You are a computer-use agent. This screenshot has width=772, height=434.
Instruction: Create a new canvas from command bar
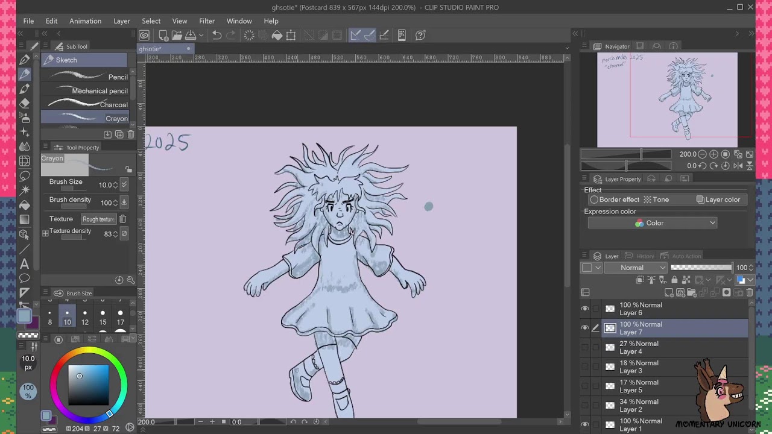[x=163, y=36]
